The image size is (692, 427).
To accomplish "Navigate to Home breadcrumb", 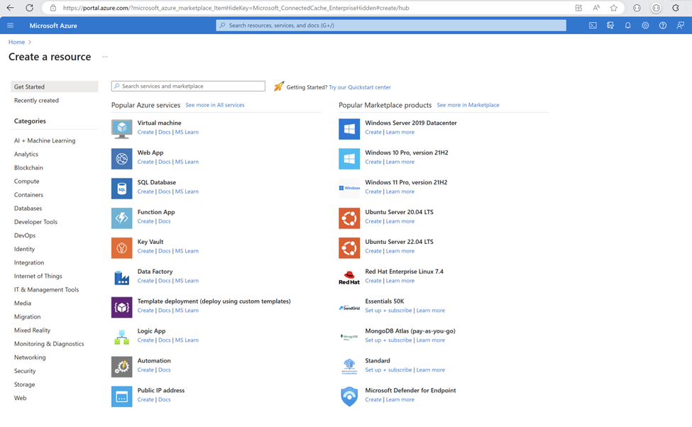I will point(16,42).
